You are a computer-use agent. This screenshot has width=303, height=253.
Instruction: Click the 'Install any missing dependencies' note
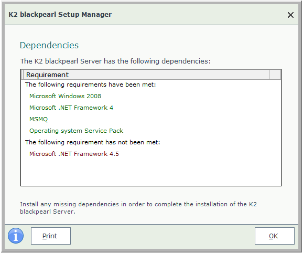coord(138,208)
